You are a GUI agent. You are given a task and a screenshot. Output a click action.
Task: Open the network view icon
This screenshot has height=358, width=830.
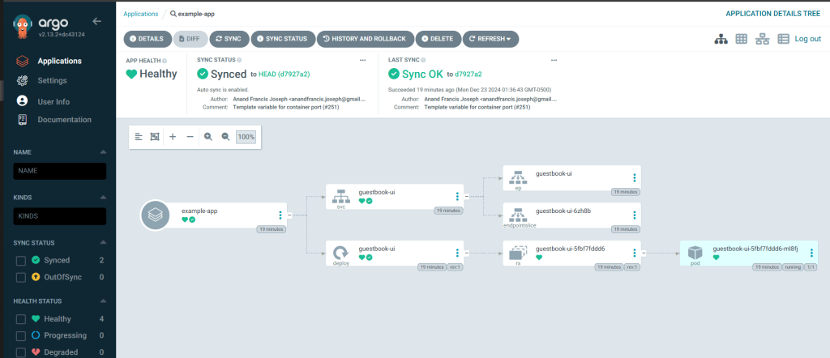(762, 39)
